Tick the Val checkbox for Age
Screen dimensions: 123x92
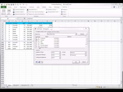pyautogui.click(x=39, y=42)
